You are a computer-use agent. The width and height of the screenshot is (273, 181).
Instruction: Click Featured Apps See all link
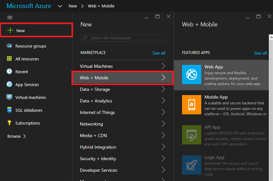260,53
